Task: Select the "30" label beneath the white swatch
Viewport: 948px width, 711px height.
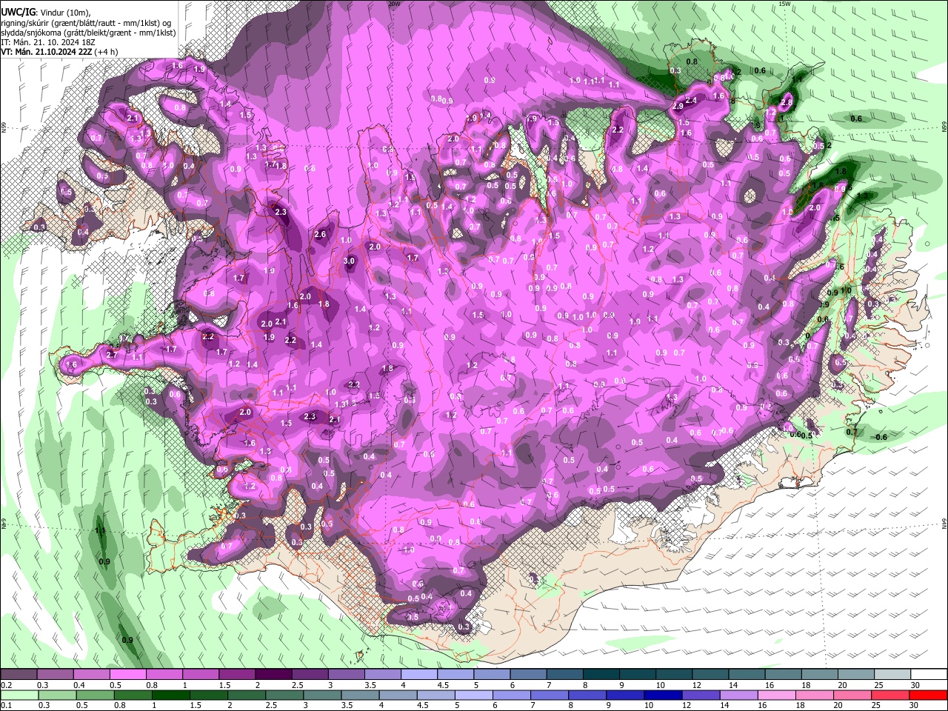Action: (915, 685)
